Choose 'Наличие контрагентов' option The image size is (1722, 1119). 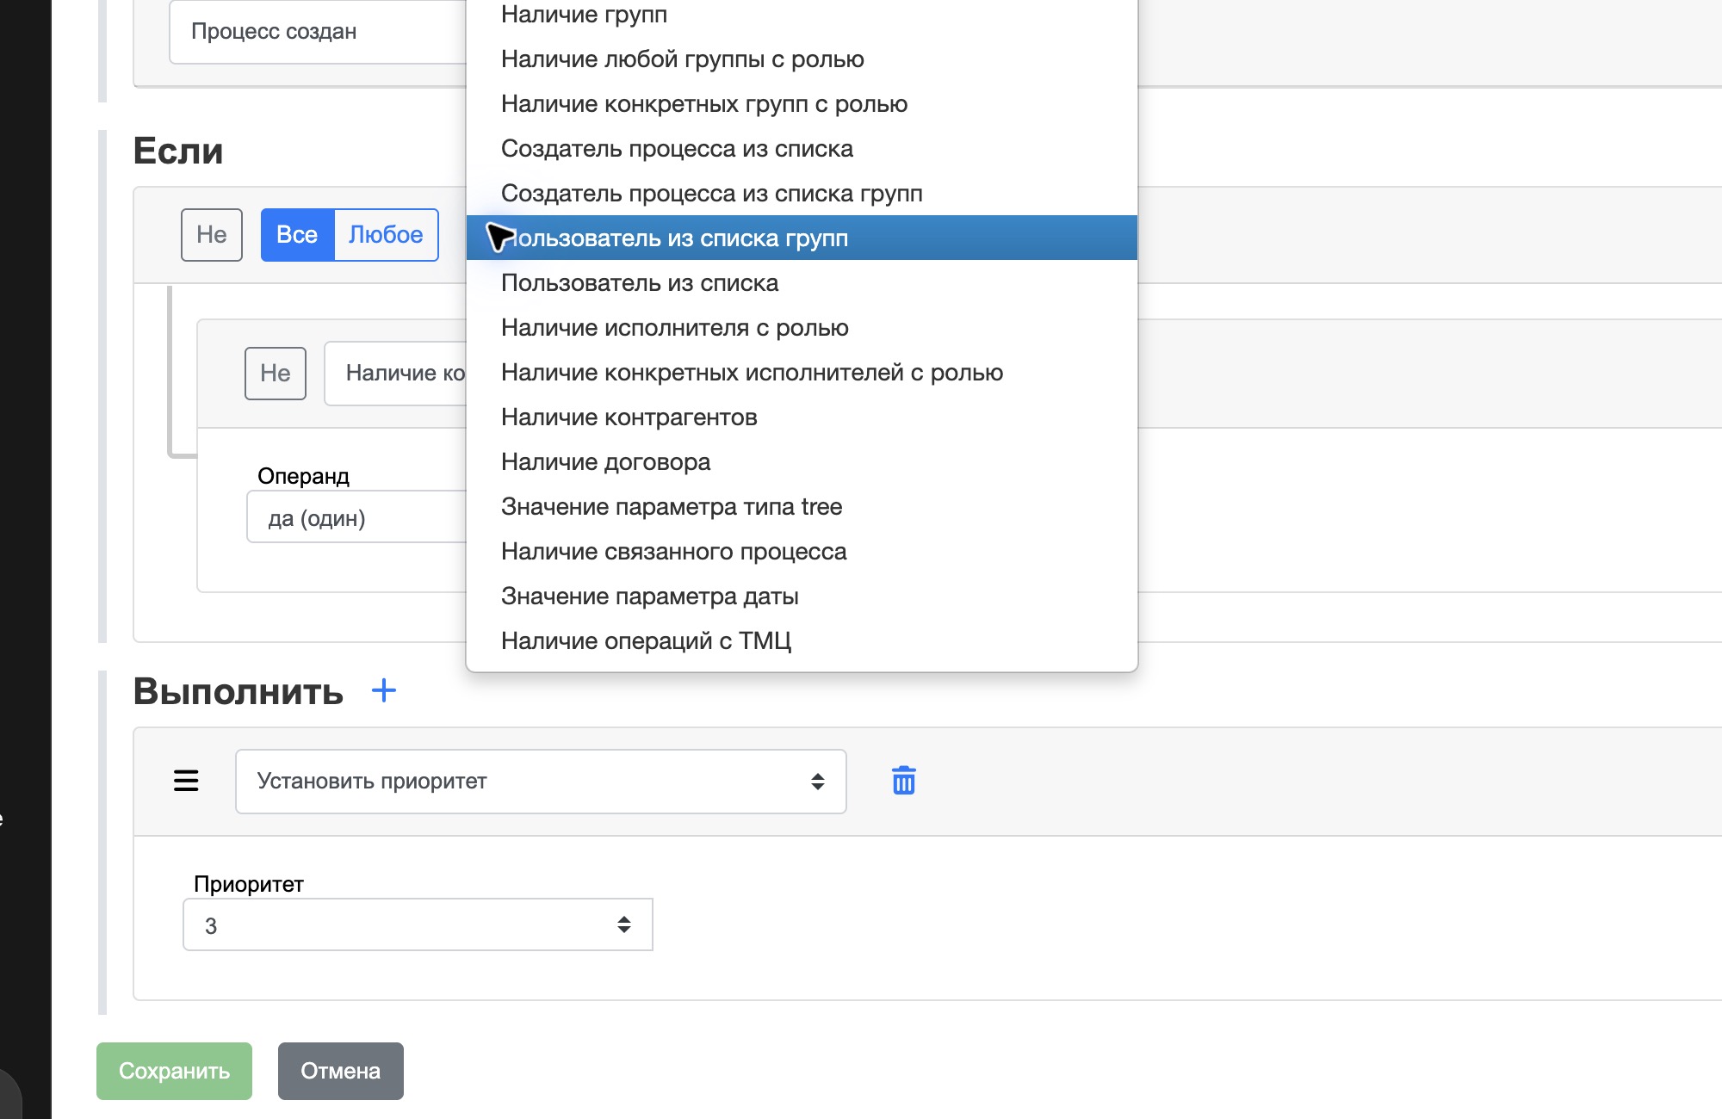pos(802,417)
